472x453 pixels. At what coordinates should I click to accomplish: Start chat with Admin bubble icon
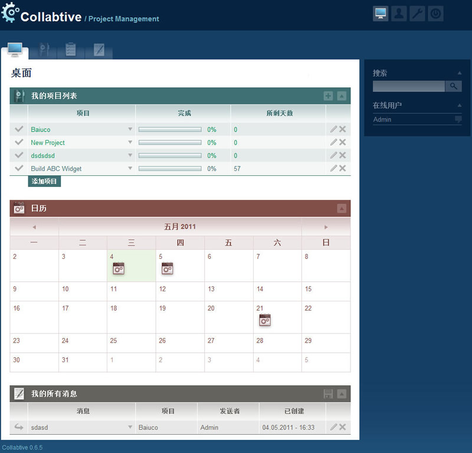click(x=458, y=120)
